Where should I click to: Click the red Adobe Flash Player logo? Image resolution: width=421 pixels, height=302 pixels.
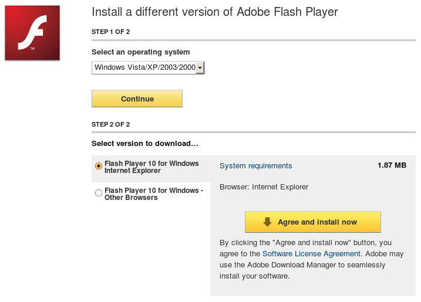[32, 33]
